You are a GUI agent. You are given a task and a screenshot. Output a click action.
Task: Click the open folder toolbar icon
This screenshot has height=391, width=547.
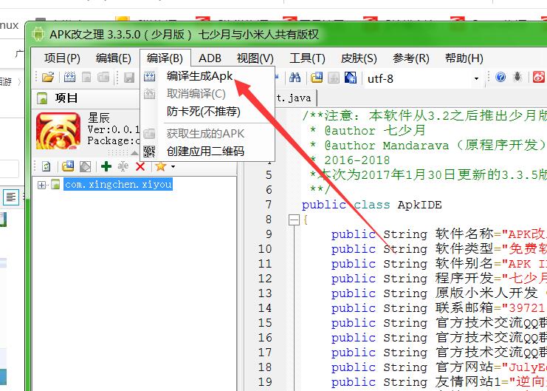click(48, 78)
